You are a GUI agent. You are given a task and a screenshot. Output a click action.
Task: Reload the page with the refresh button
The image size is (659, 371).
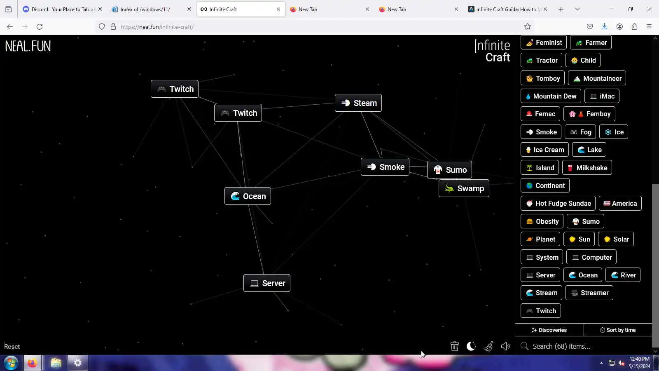coord(40,27)
